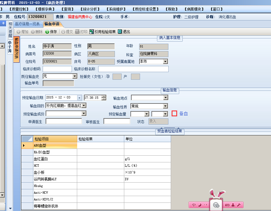This screenshot has height=211, width=271.
Task: Open the 窗口 menu
Action: 217,9
